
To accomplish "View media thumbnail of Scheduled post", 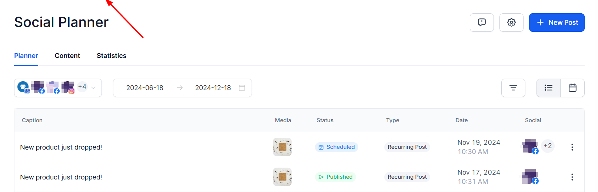I will (x=282, y=147).
